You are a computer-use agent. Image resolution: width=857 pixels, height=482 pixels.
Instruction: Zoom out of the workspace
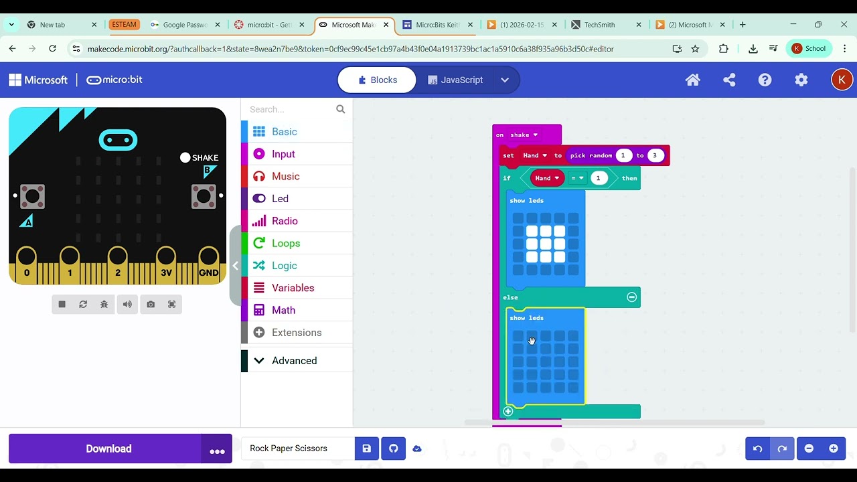(x=809, y=449)
